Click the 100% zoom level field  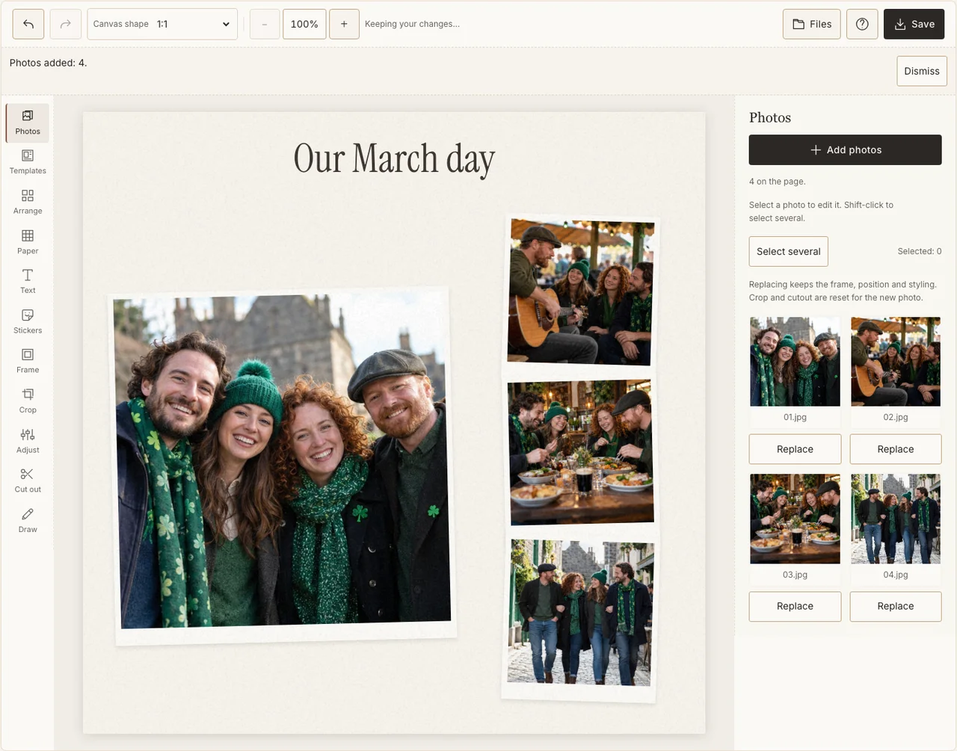304,24
